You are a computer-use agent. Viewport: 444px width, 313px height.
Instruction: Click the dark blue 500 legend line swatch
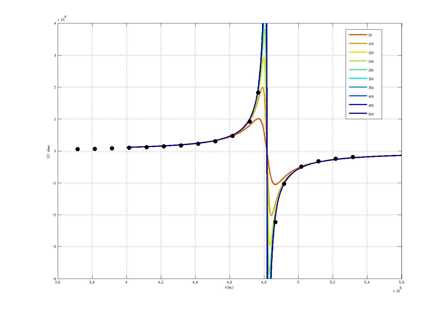(358, 114)
